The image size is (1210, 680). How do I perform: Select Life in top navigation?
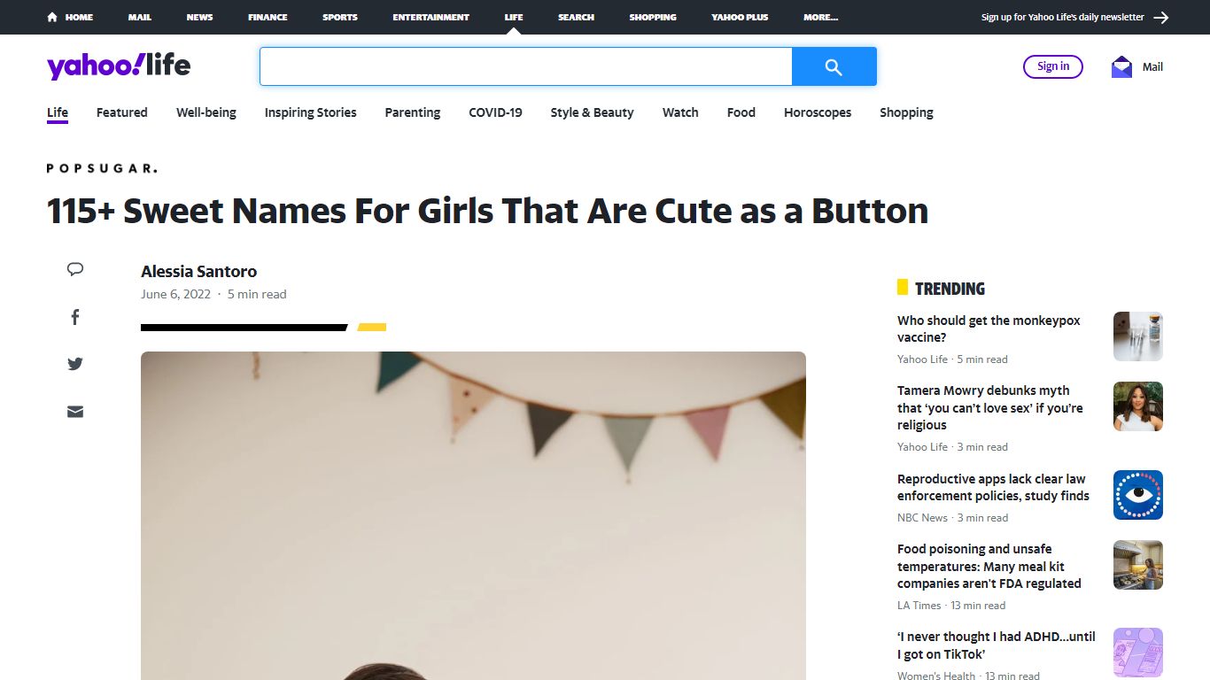point(514,17)
